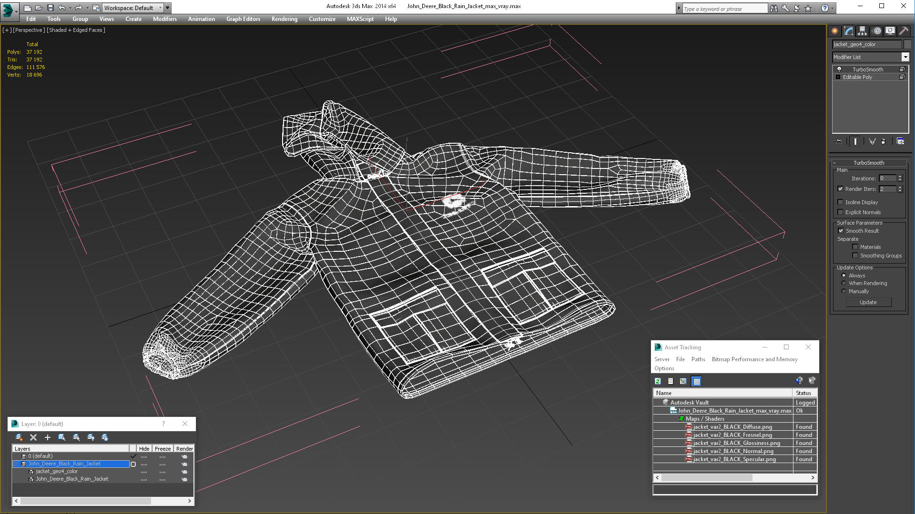
Task: Click Freeze All Layers snowflake icon
Action: [x=105, y=437]
